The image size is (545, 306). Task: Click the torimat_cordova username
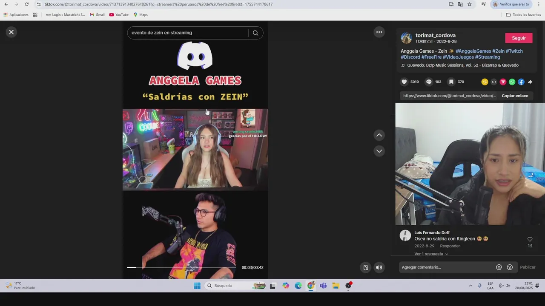tap(436, 35)
